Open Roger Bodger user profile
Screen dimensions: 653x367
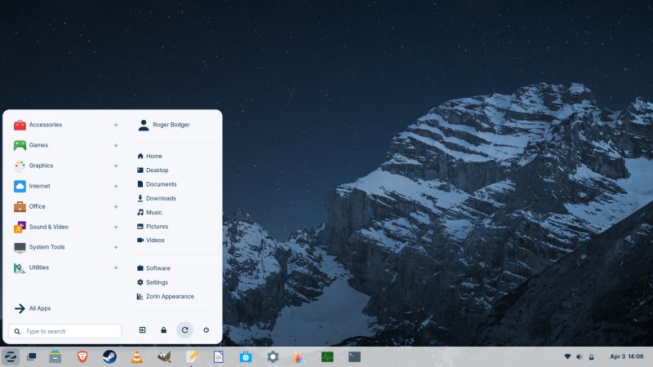point(171,125)
